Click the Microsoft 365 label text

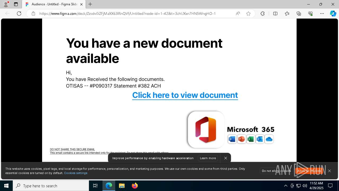(251, 129)
